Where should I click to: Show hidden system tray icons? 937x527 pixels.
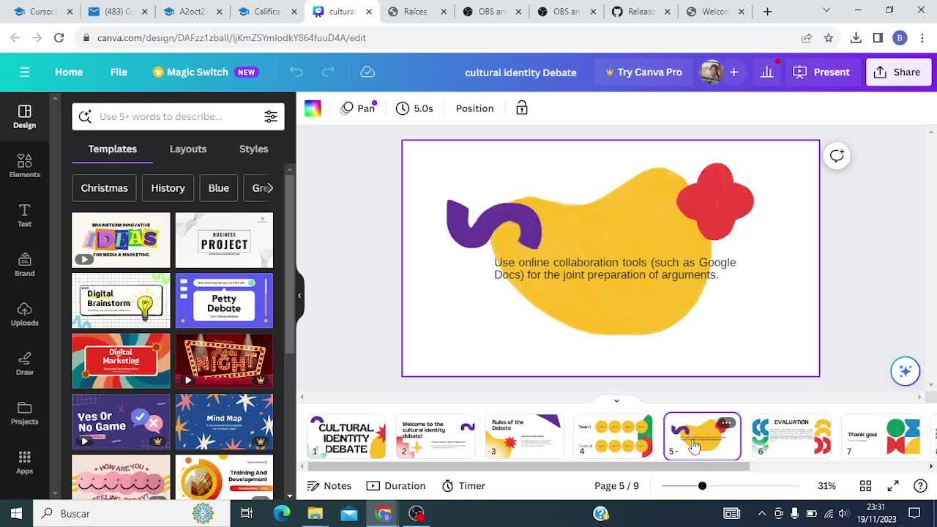pos(762,513)
